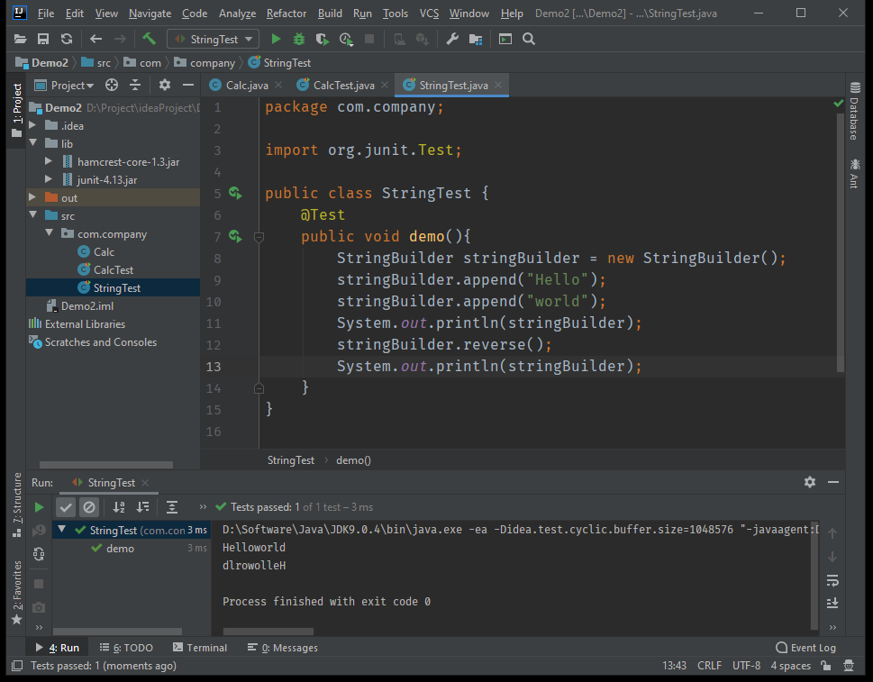Rerun tests in Run panel
873x682 pixels.
(x=39, y=507)
